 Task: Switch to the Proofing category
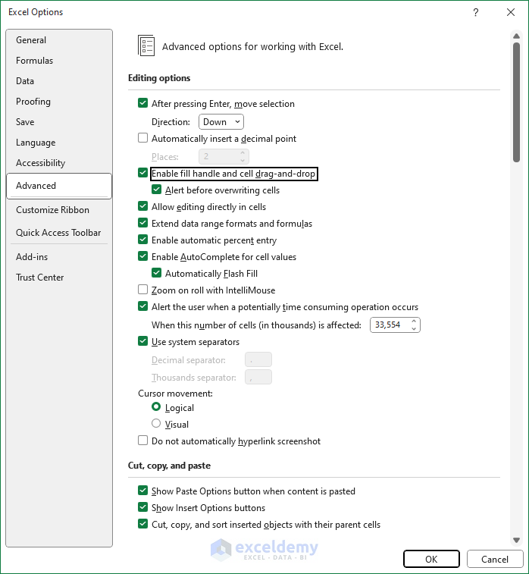[33, 102]
